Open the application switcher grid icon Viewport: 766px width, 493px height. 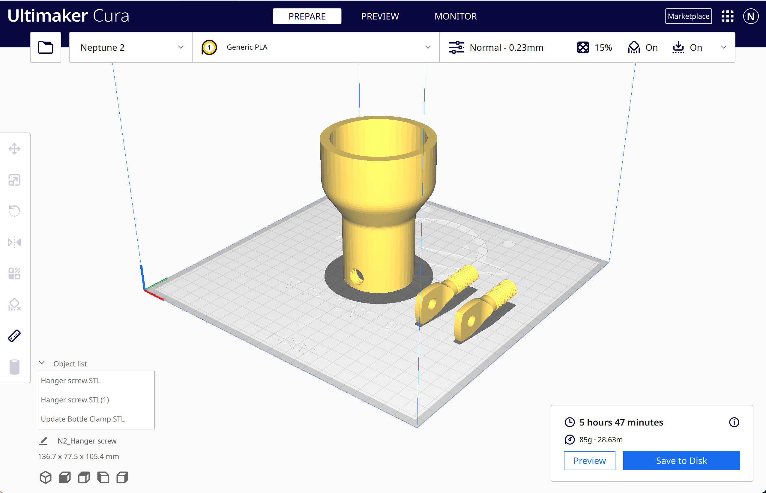(727, 16)
